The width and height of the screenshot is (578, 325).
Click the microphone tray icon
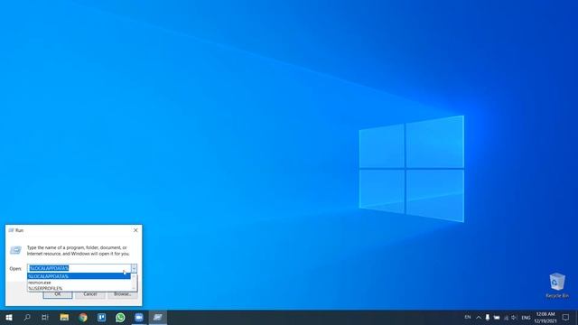pyautogui.click(x=488, y=317)
